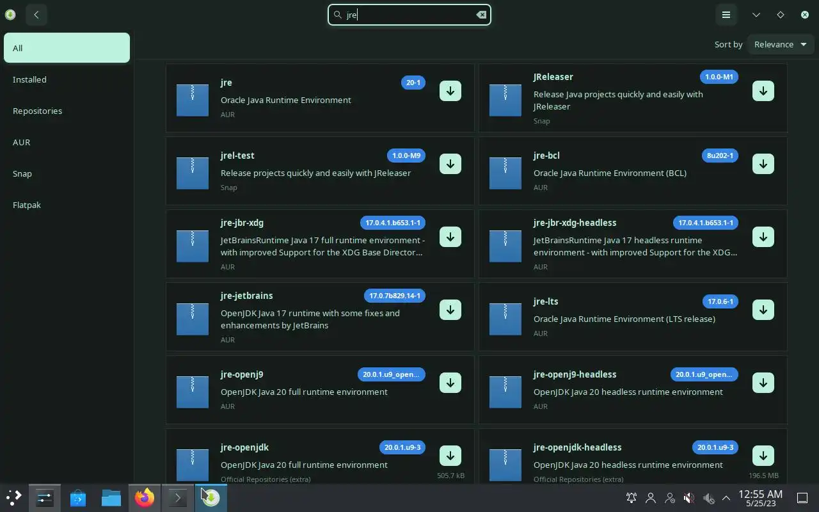This screenshot has width=819, height=512.
Task: Open Firefox from the taskbar
Action: [145, 497]
